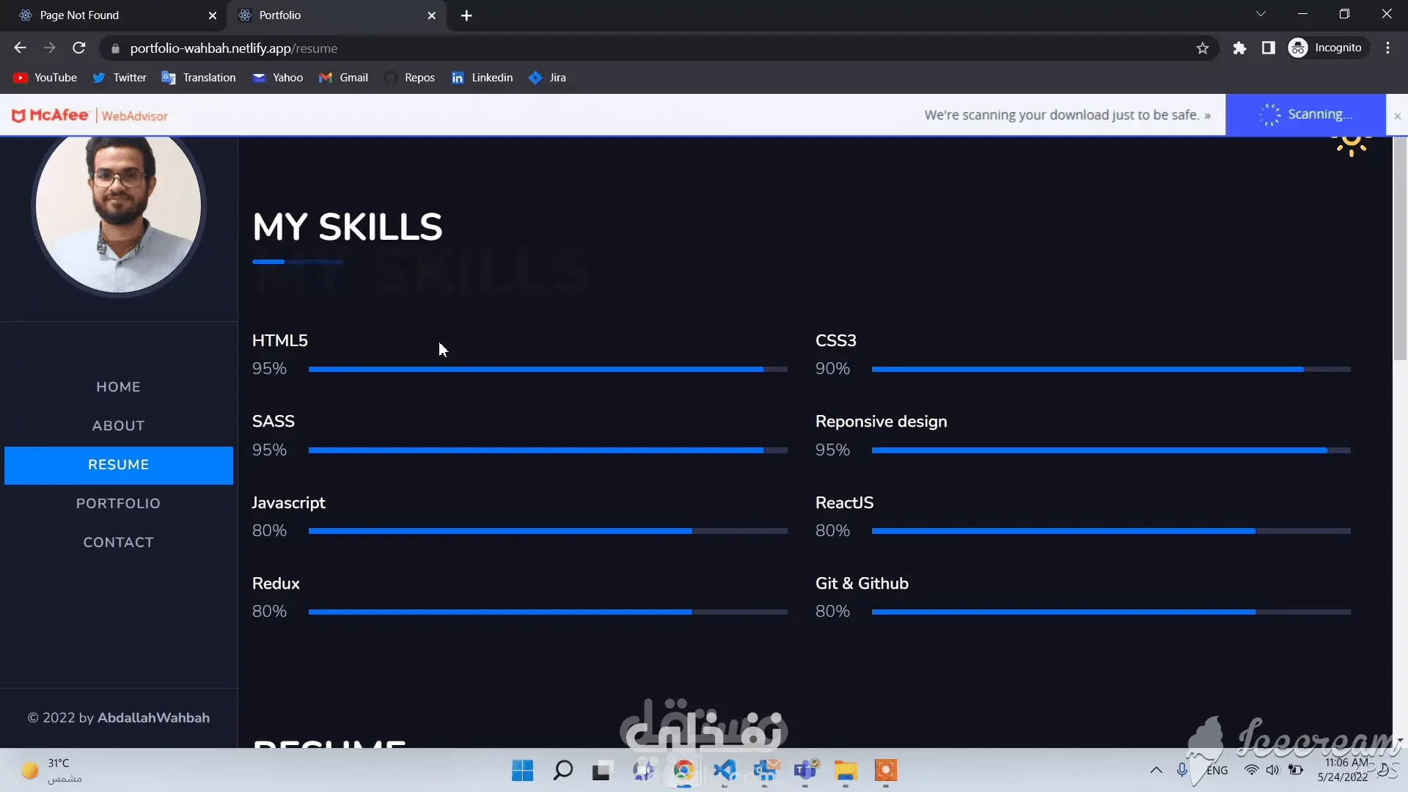Toggle the sun light-mode theme icon
The height and width of the screenshot is (792, 1408).
1351,144
